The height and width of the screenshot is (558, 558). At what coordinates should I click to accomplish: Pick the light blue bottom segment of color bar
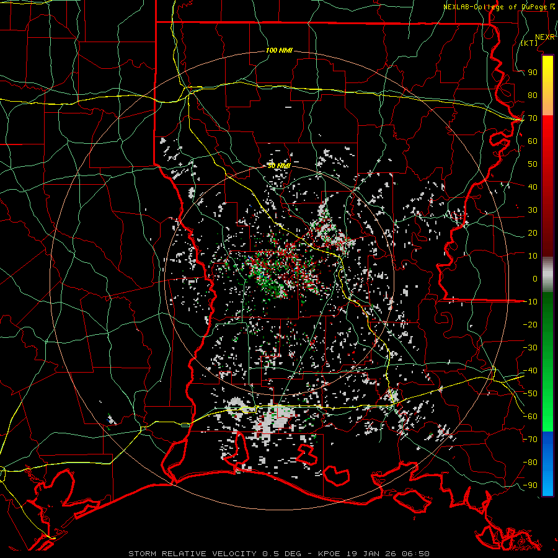pos(547,482)
